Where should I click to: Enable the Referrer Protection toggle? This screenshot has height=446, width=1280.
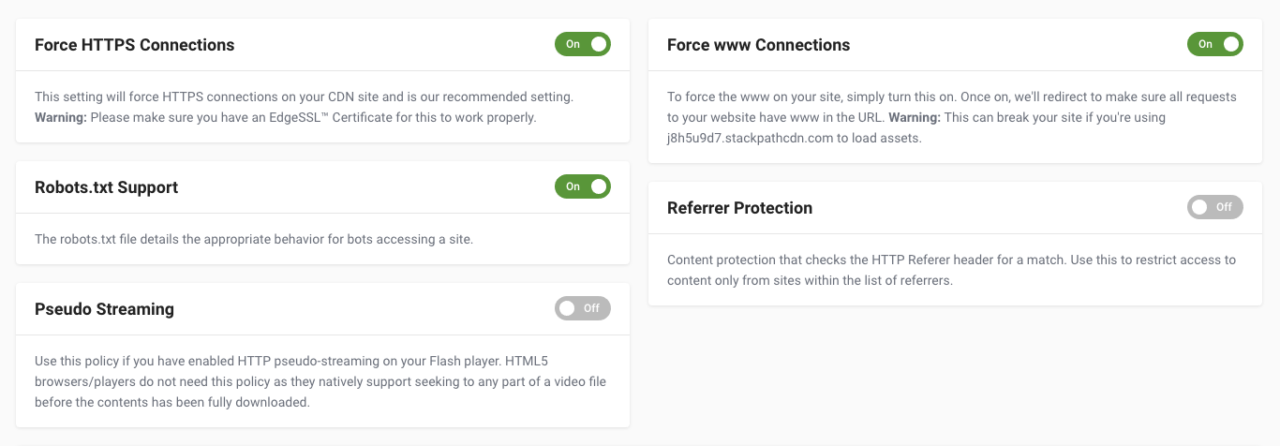coord(1214,207)
